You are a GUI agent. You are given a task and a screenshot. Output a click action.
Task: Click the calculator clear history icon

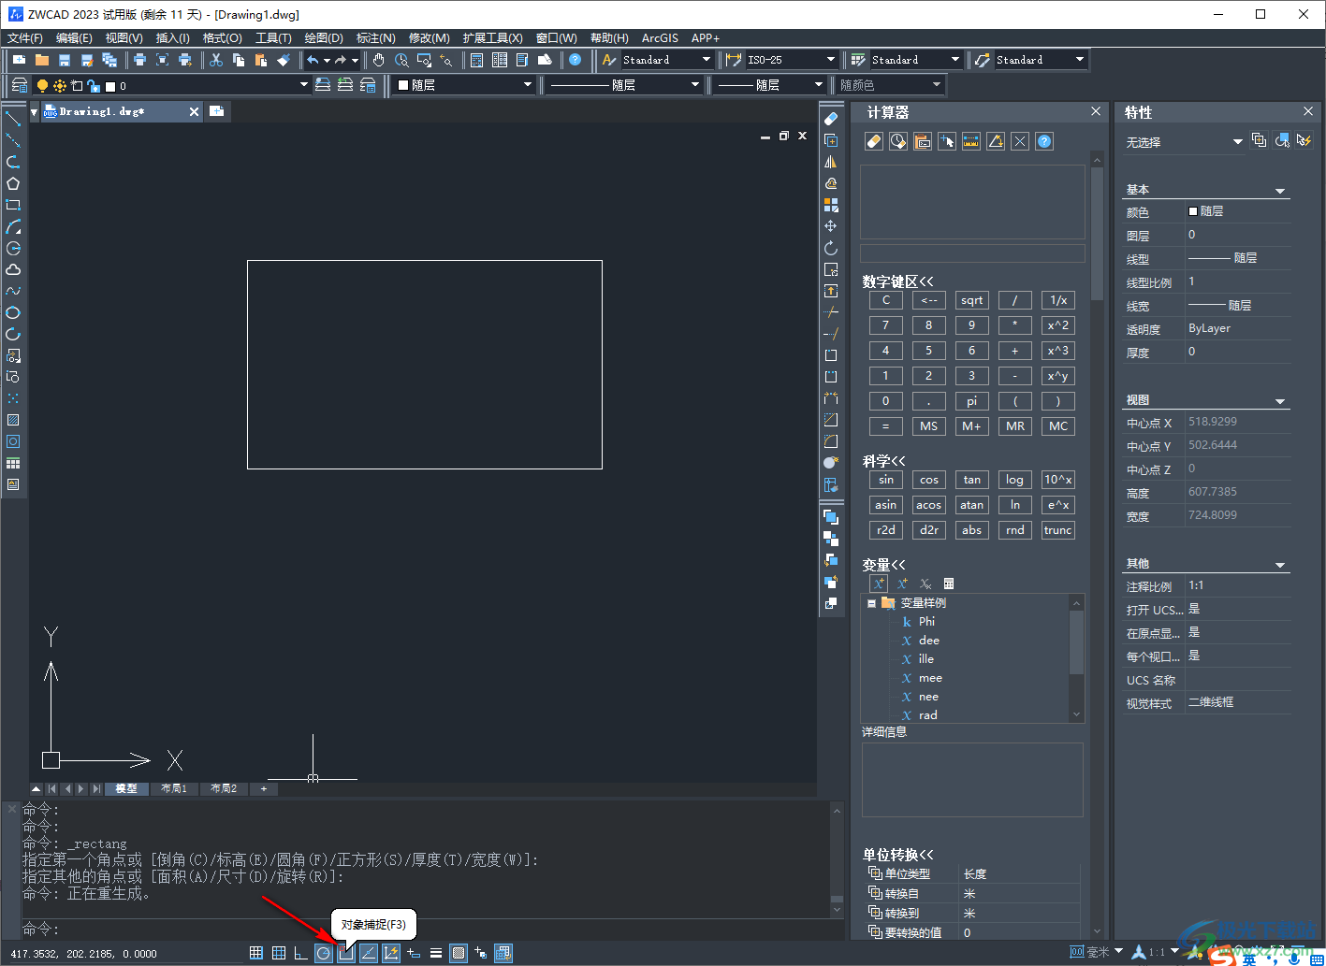pyautogui.click(x=898, y=141)
